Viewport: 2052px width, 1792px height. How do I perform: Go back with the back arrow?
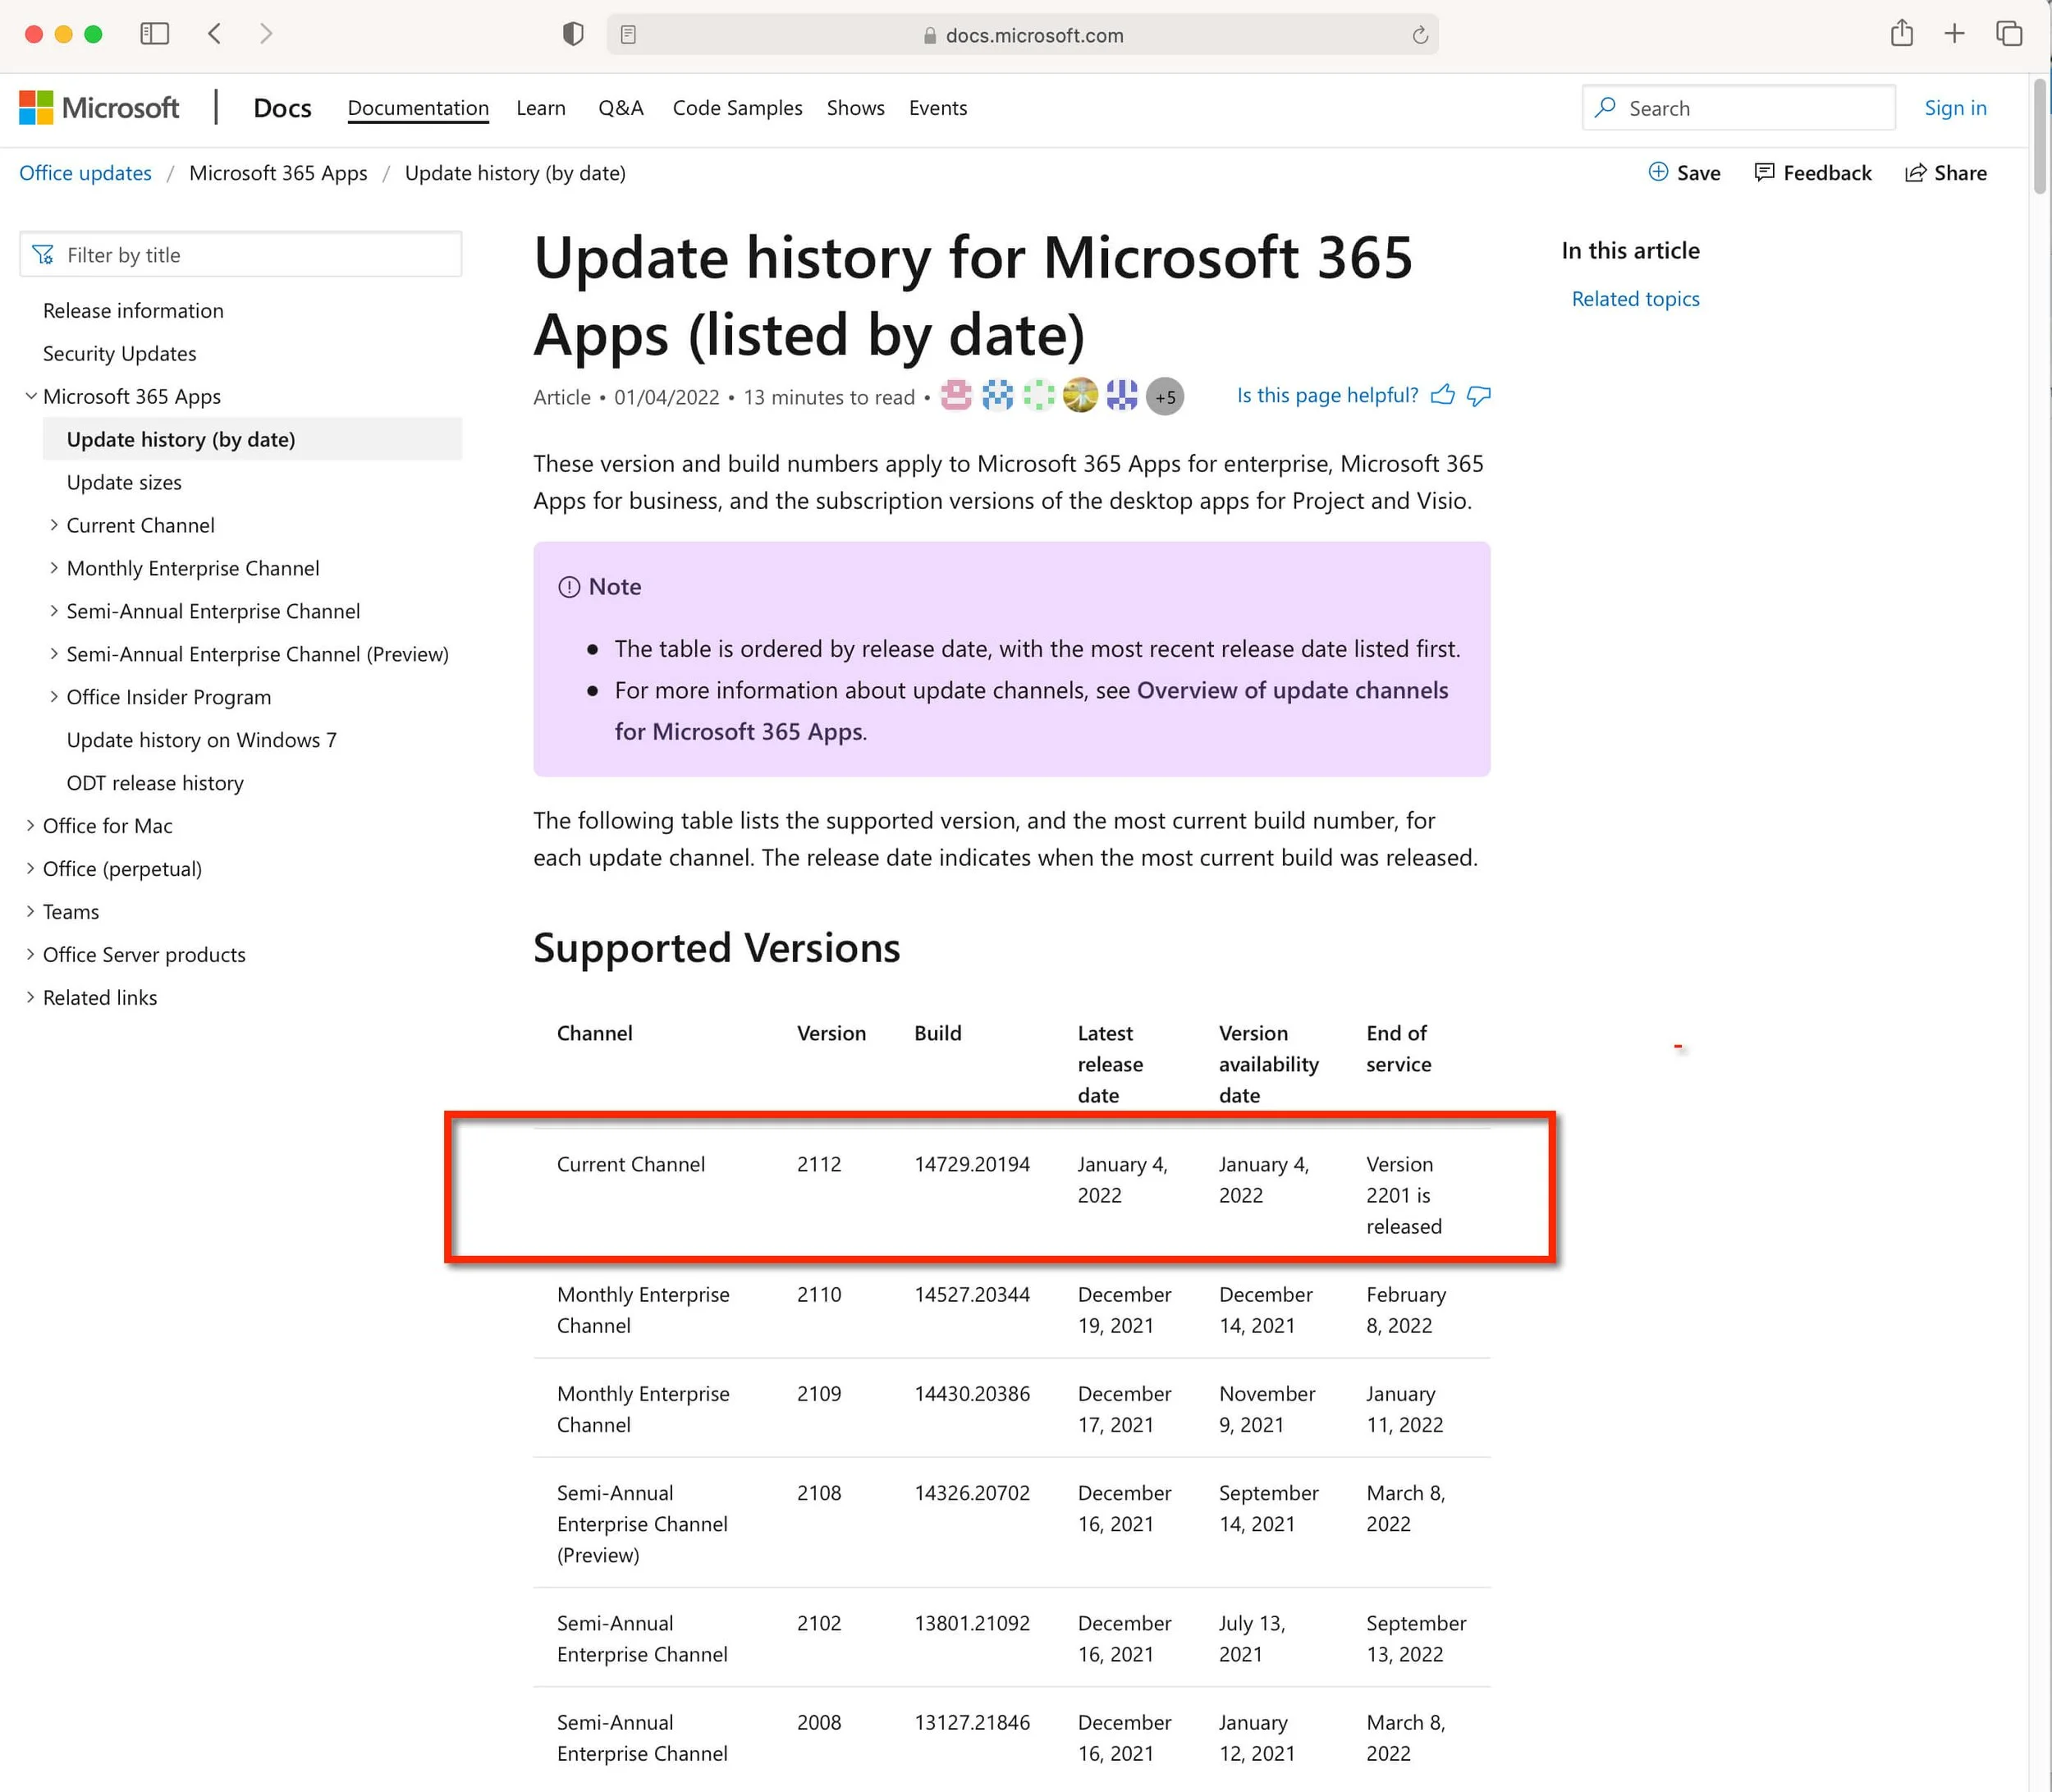(214, 34)
